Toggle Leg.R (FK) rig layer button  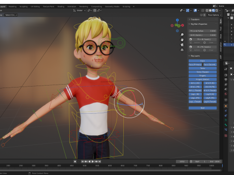click(210, 98)
